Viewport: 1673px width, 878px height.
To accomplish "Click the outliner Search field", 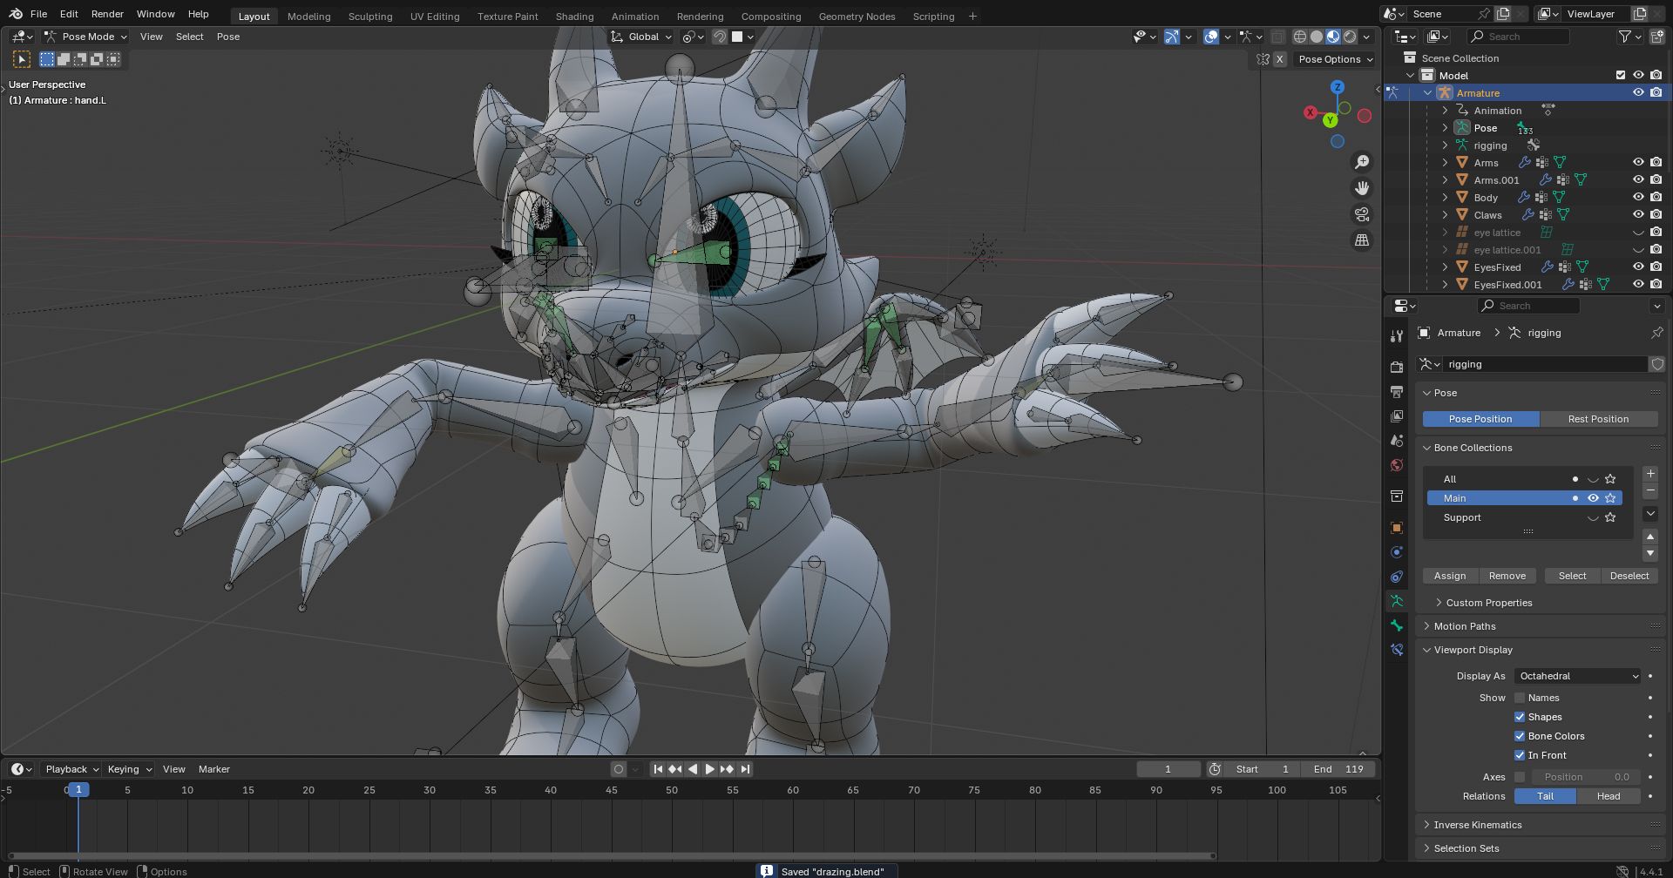I will tap(1519, 37).
